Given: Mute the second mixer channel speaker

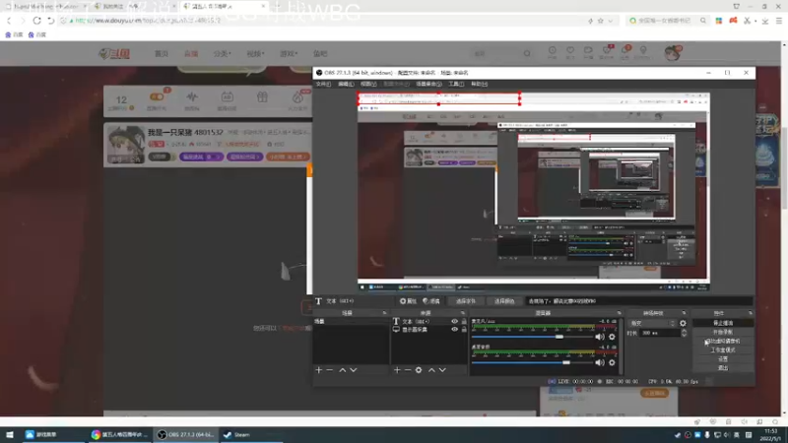Looking at the screenshot, I should (x=600, y=362).
